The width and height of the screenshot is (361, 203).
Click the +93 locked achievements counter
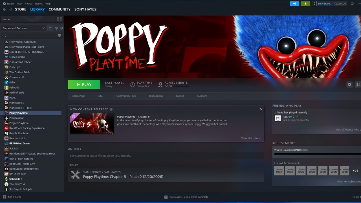(355, 171)
